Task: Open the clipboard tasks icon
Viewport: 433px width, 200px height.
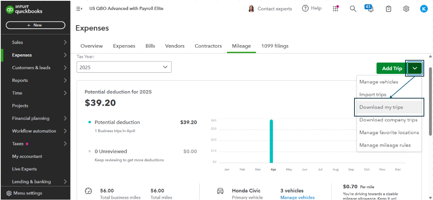Action: [388, 8]
